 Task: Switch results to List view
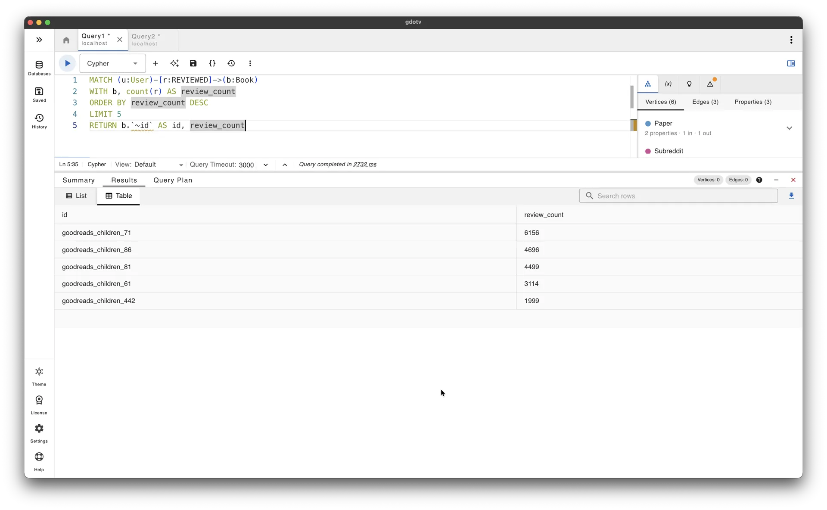click(x=76, y=196)
